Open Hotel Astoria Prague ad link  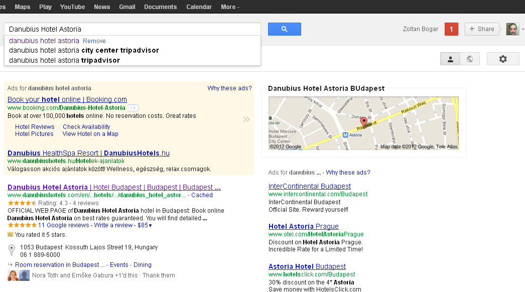tap(303, 226)
